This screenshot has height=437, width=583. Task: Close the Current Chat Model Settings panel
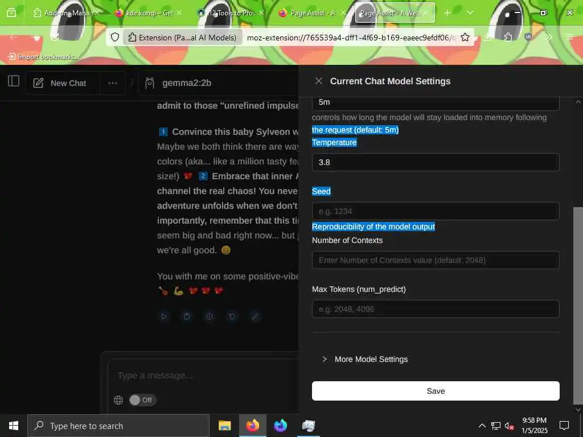pos(319,81)
